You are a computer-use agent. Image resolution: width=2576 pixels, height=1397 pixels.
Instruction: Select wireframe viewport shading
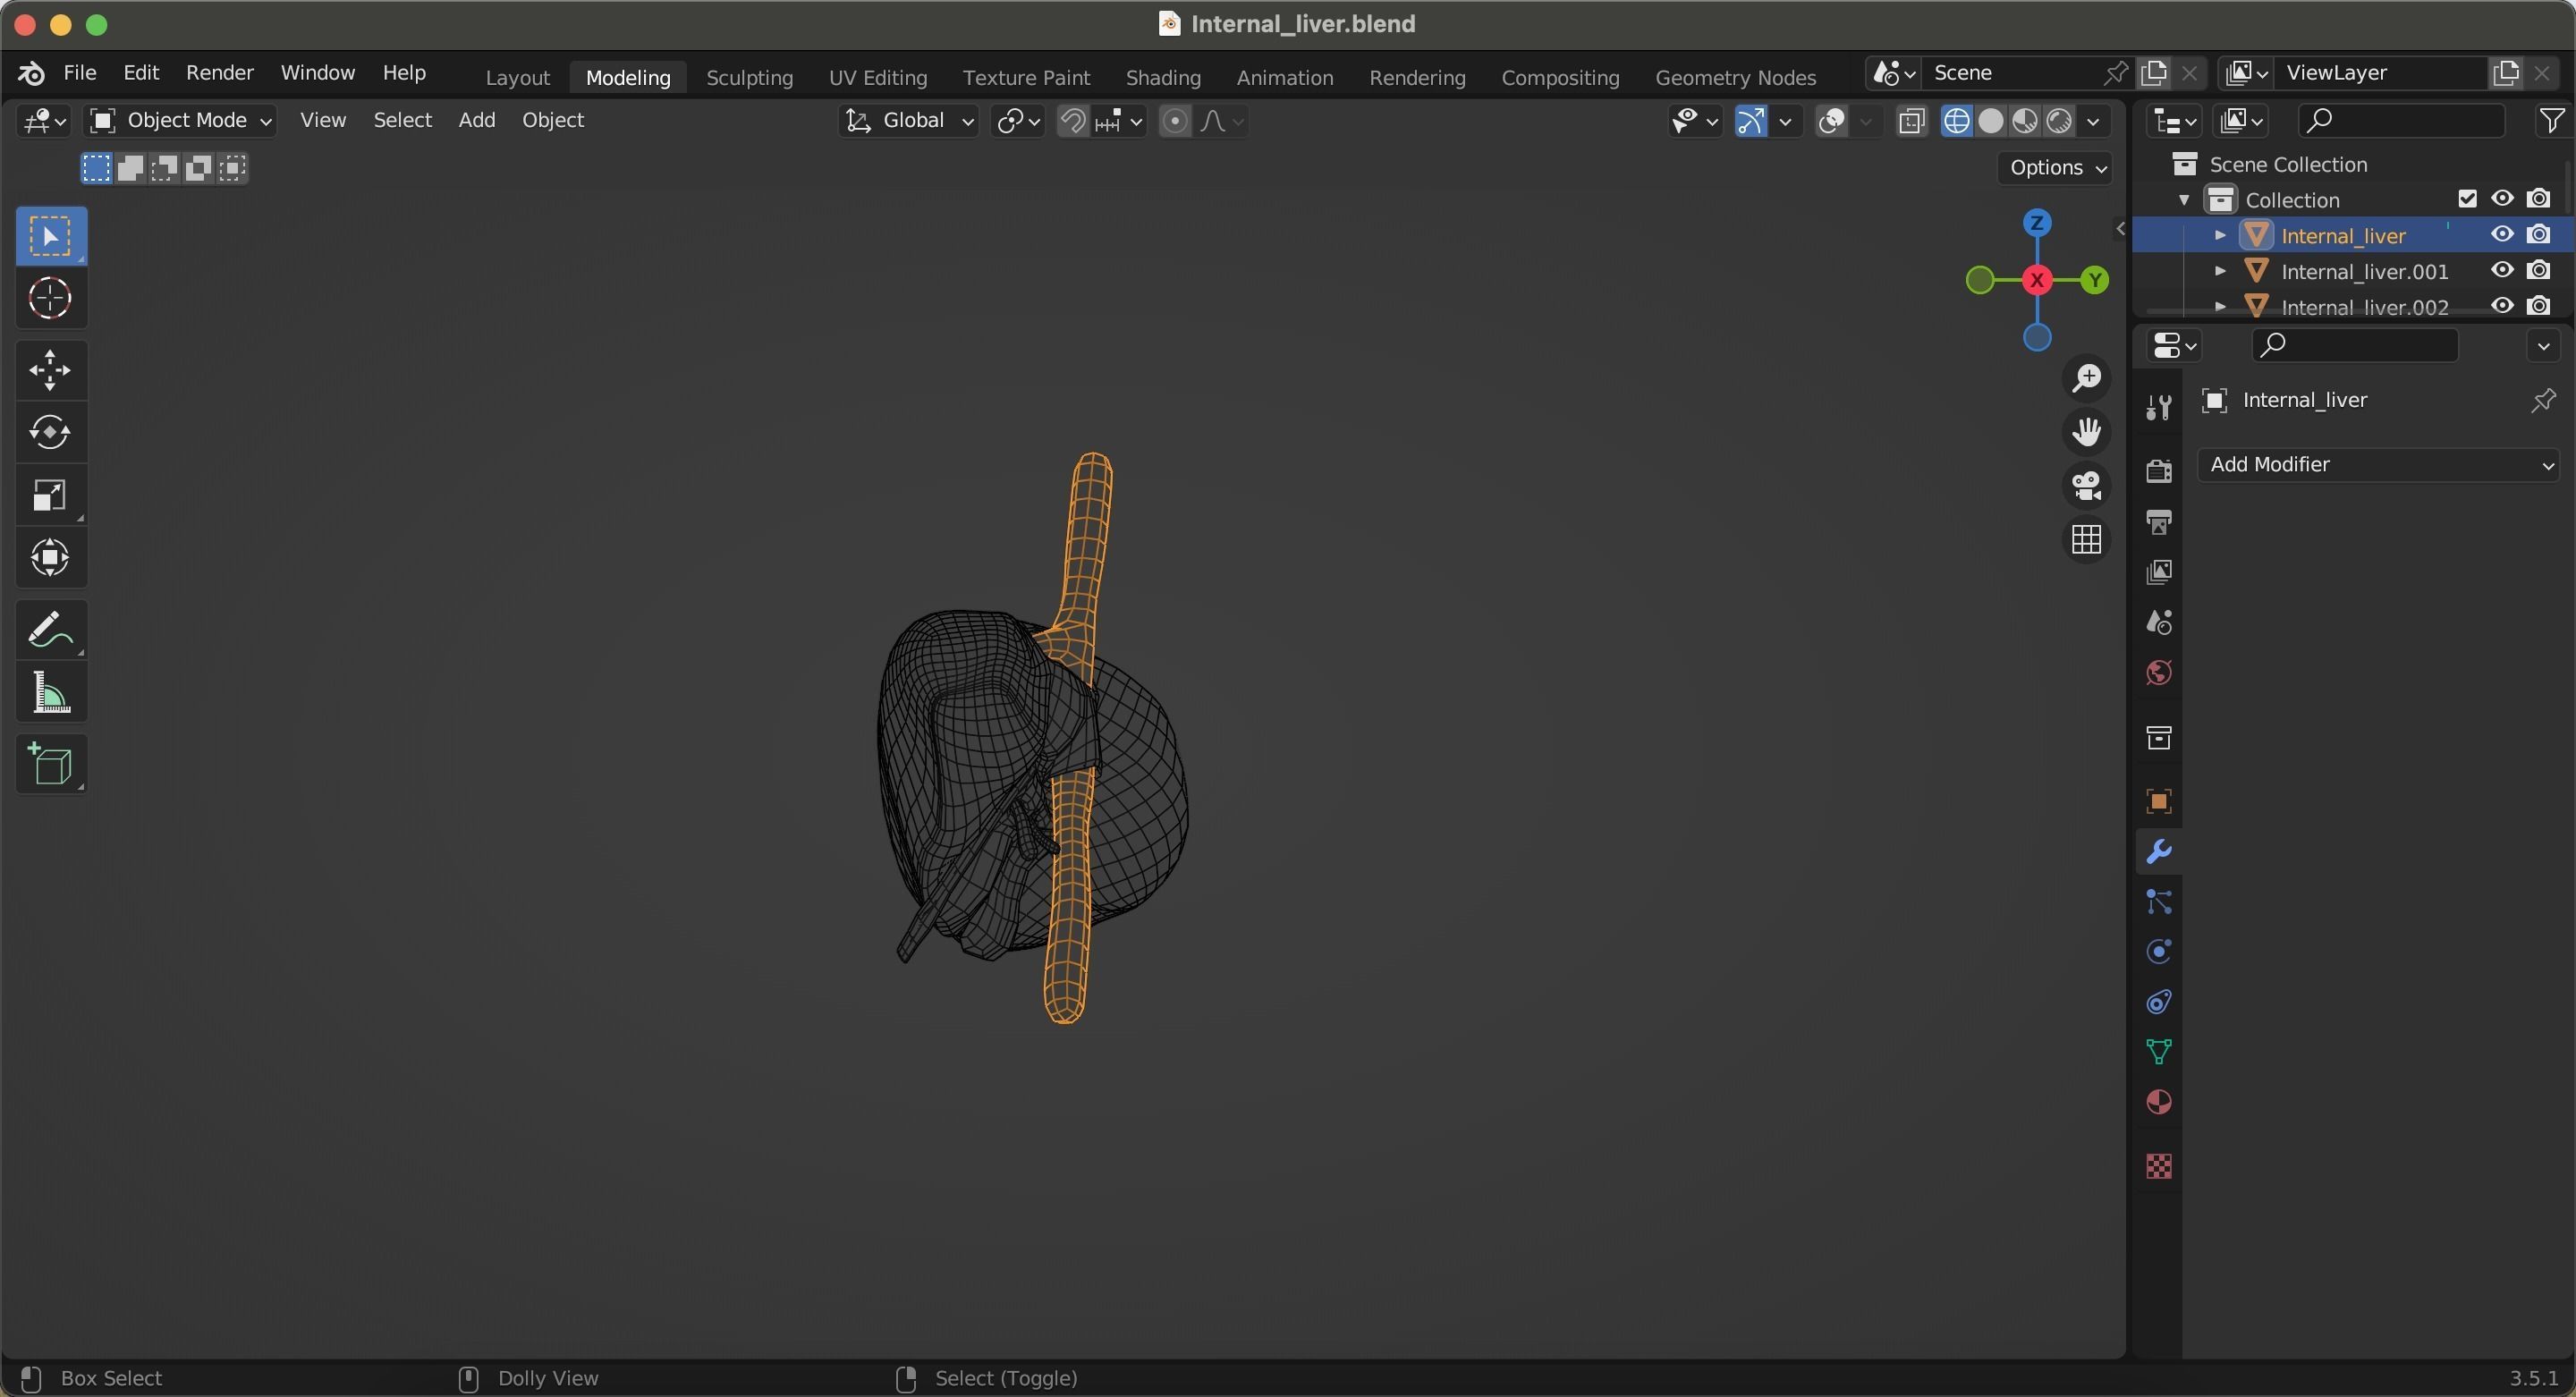[1957, 121]
